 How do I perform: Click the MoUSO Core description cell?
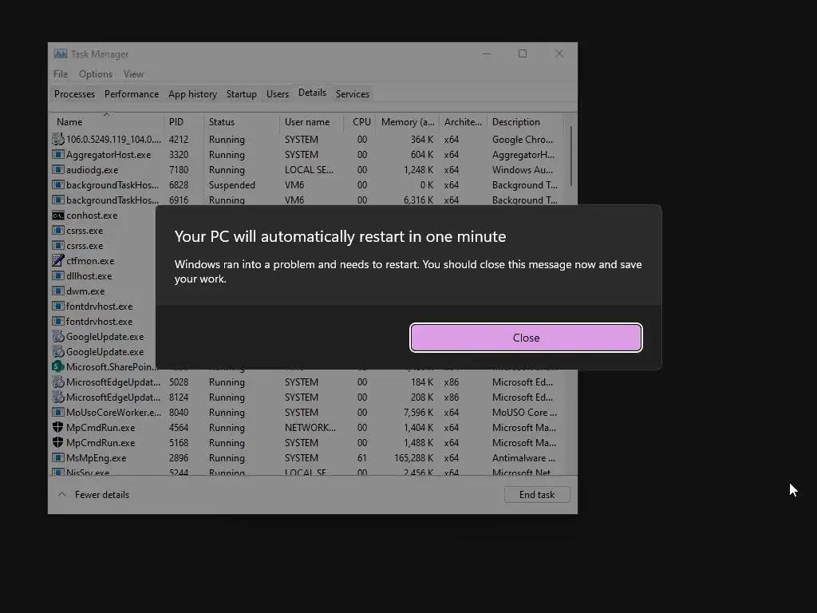click(x=524, y=413)
